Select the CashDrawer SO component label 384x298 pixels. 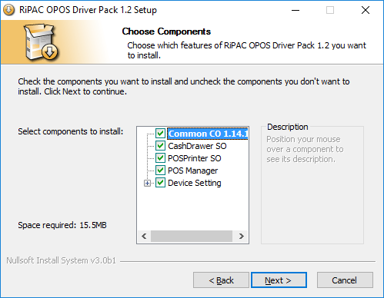pos(197,146)
